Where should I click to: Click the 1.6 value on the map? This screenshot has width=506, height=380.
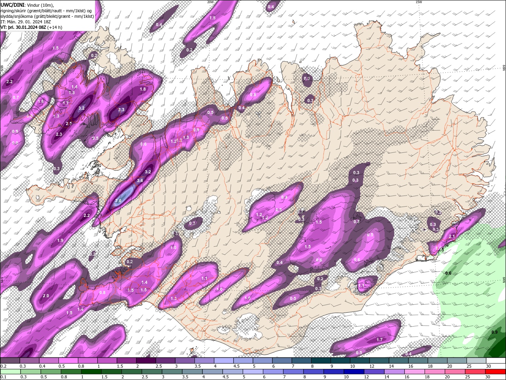(41, 102)
